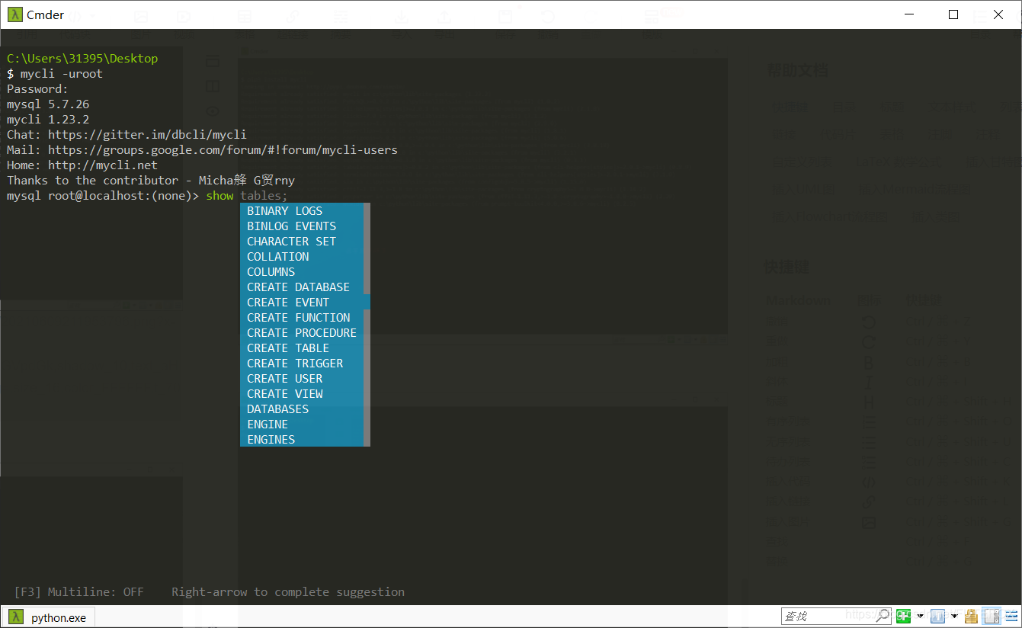Choose ENGINE completion entry
Viewport: 1022px width, 628px height.
302,424
